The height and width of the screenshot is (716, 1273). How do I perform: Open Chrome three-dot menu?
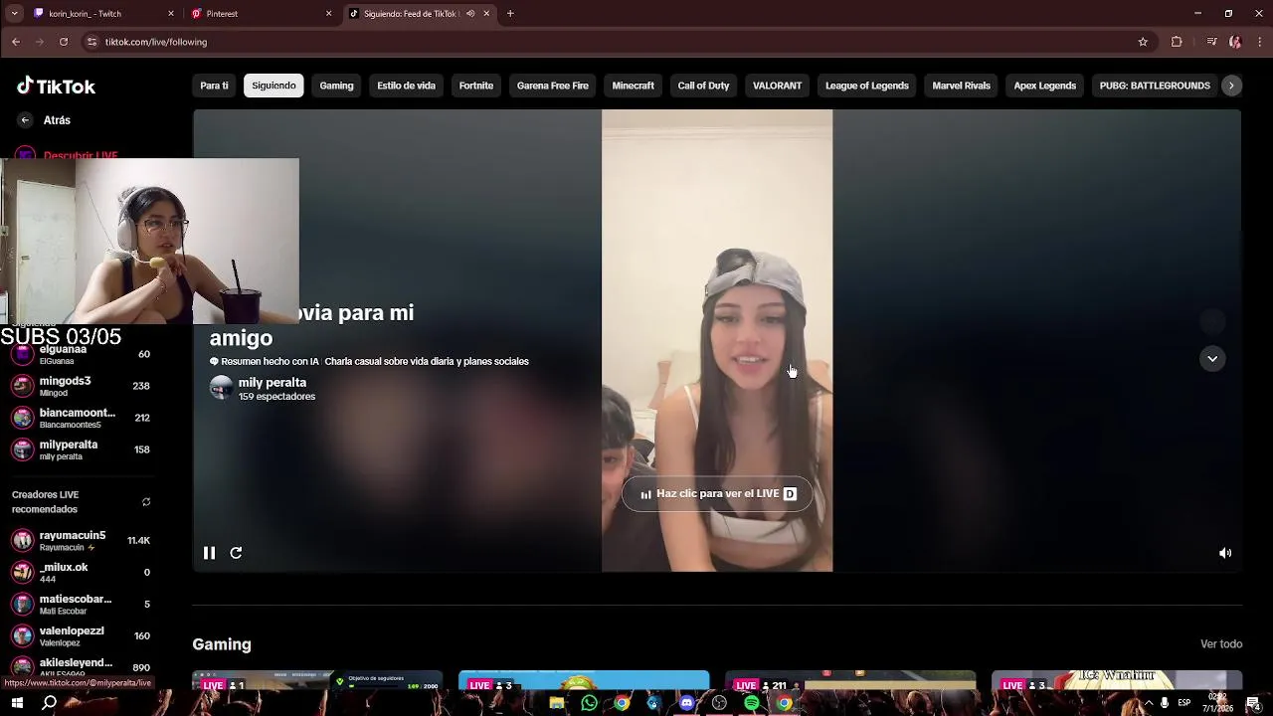click(x=1260, y=42)
